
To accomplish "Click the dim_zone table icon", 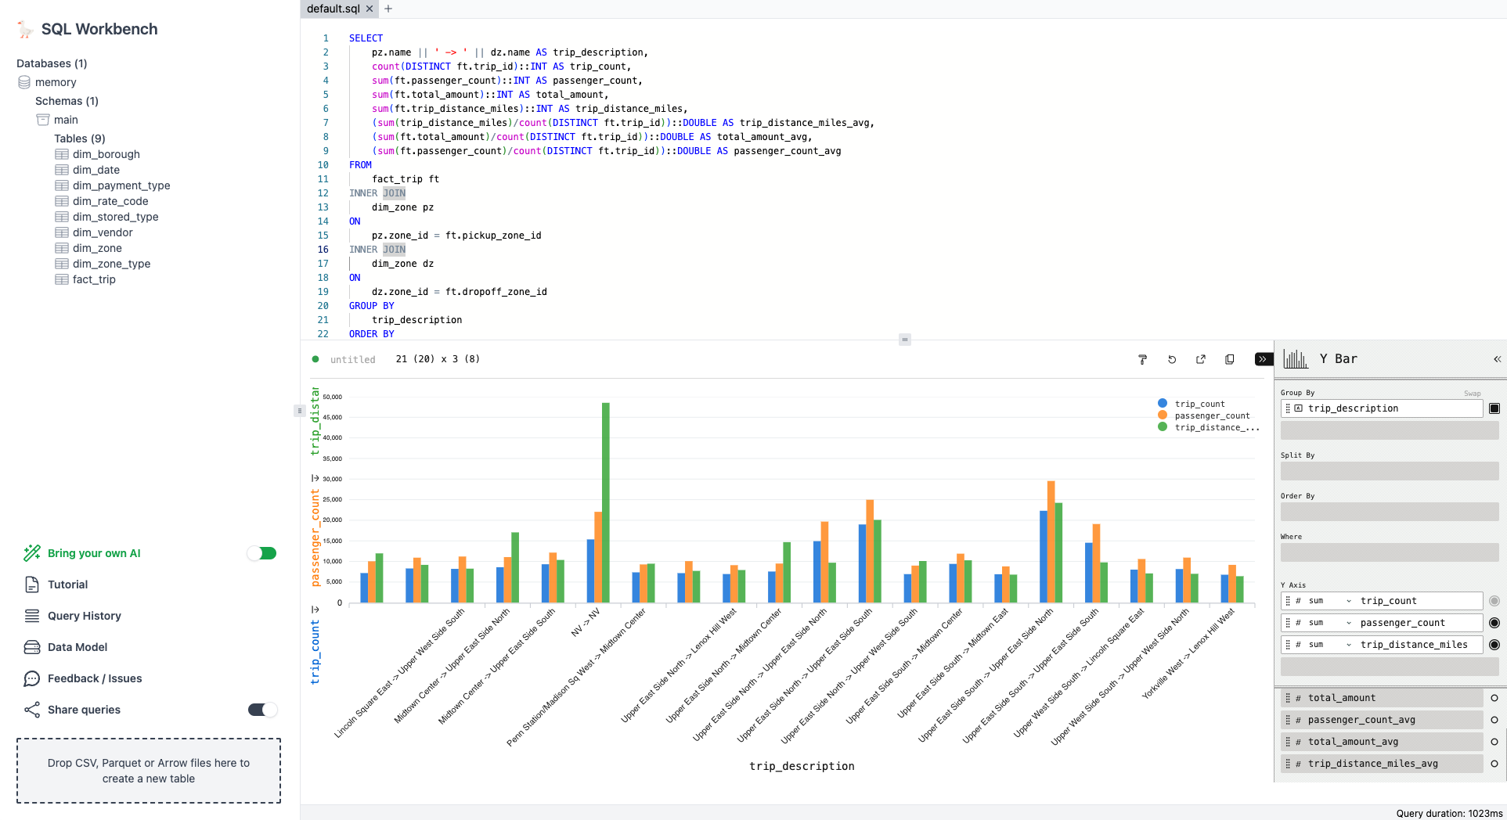I will pyautogui.click(x=62, y=248).
